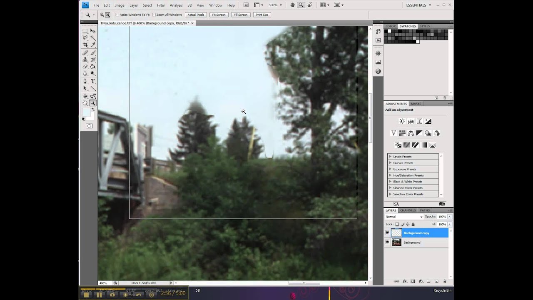Viewport: 533px width, 300px height.
Task: Add a Curves adjustment
Action: 419,121
